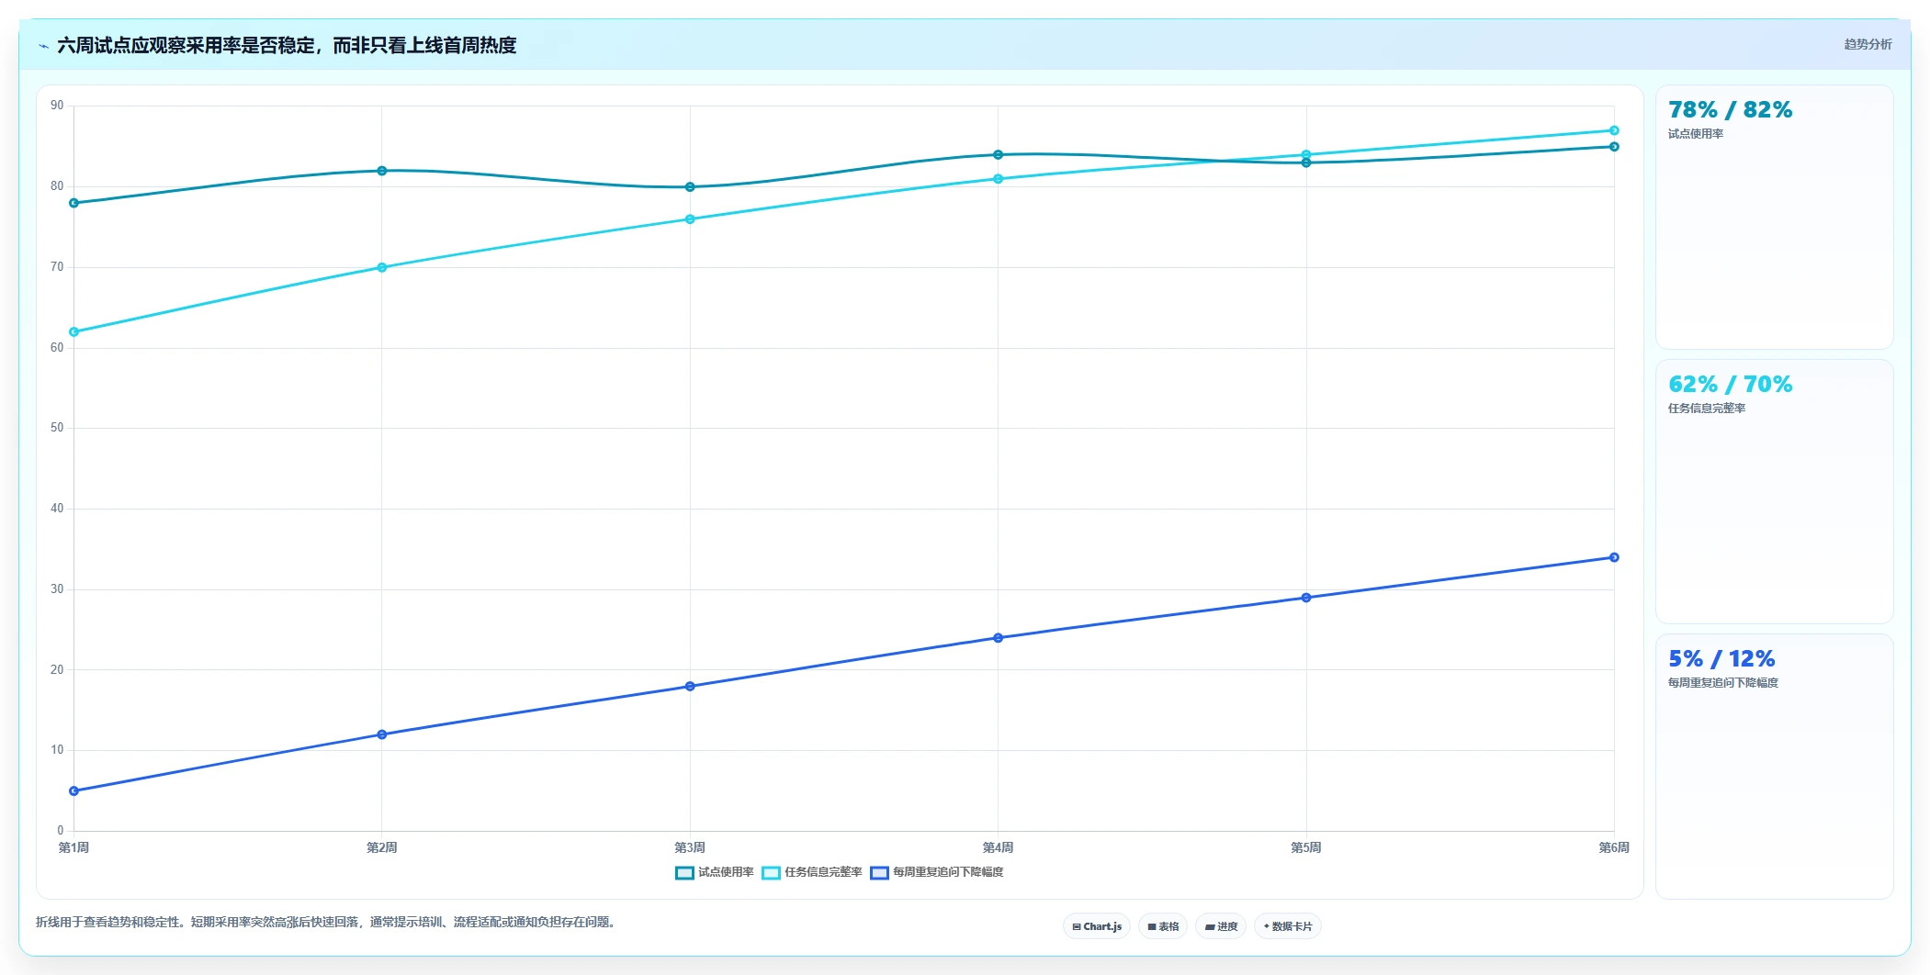
Task: Toggle the 试点使用率 legend item
Action: click(x=715, y=872)
